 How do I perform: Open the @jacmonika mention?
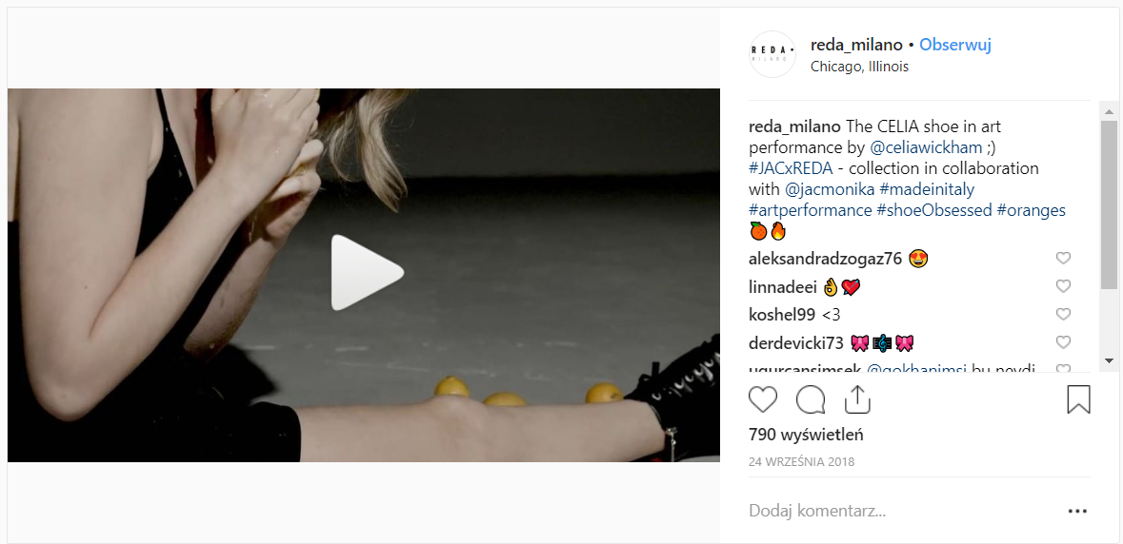829,189
